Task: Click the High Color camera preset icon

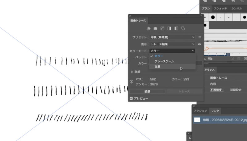Action: tap(155, 29)
